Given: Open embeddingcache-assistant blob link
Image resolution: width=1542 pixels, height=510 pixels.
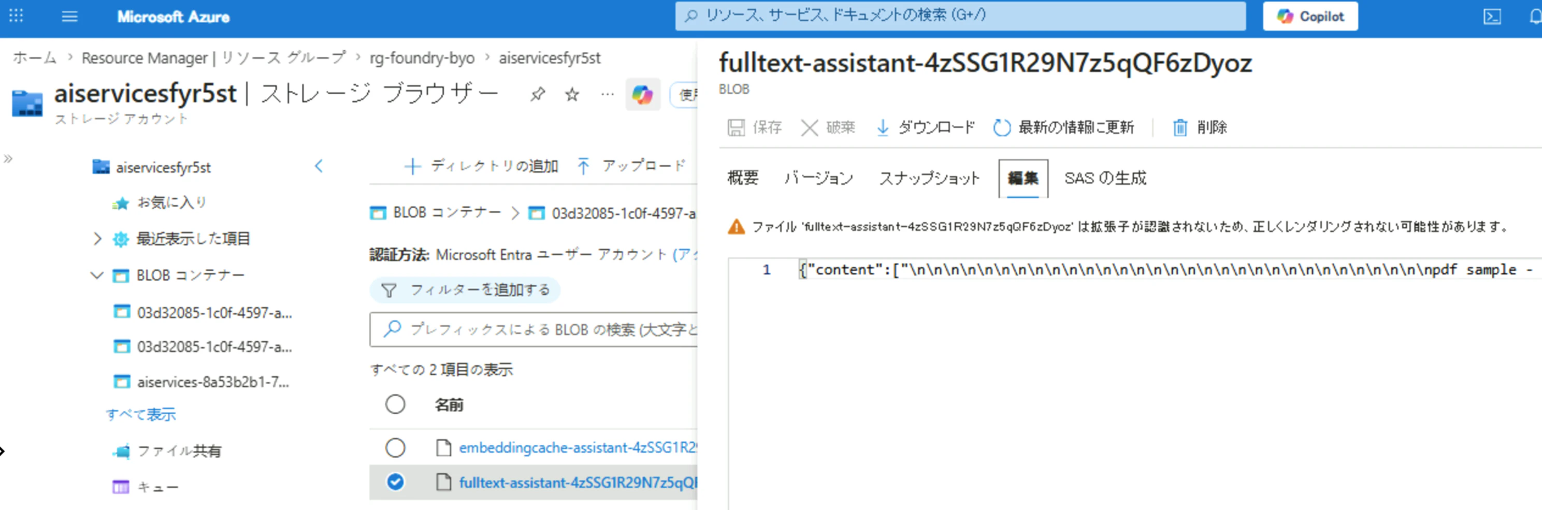Looking at the screenshot, I should tap(578, 447).
